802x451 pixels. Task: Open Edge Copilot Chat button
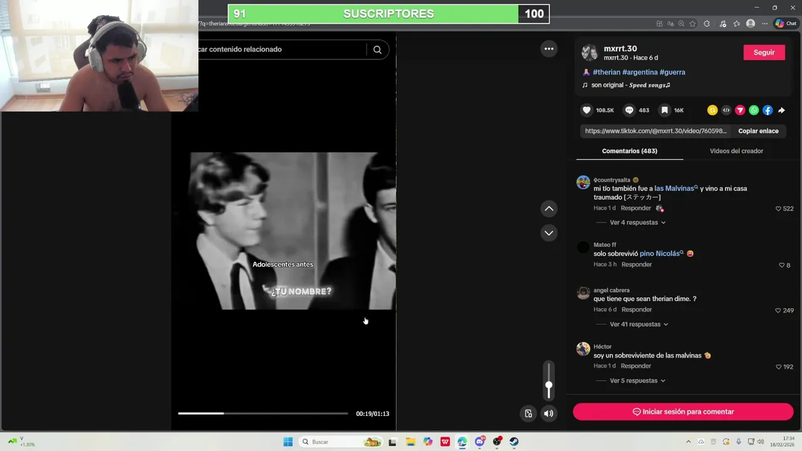click(x=786, y=23)
